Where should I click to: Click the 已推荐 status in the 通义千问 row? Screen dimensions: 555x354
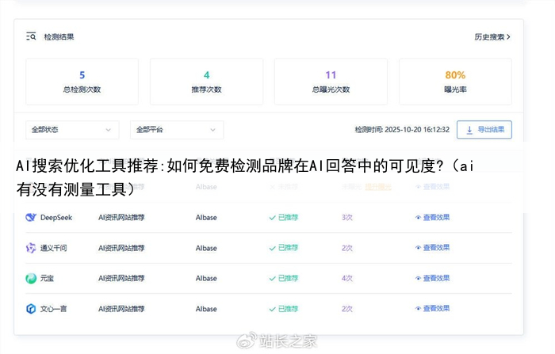(287, 248)
